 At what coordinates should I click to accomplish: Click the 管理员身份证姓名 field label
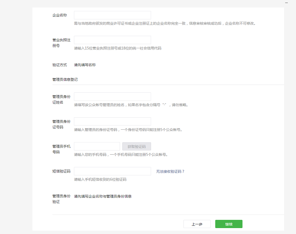(61, 99)
